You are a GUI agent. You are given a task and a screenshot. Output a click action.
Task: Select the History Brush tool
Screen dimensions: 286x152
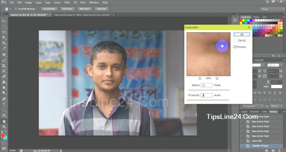[x=4, y=71]
